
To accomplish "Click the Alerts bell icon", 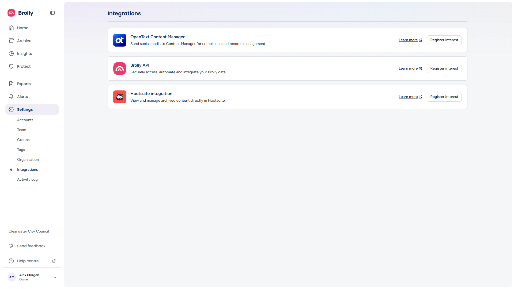I will [x=11, y=97].
